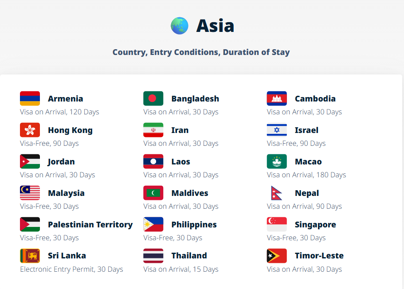Open the Philippines country link
Screen dimensions: 404x289
click(194, 225)
